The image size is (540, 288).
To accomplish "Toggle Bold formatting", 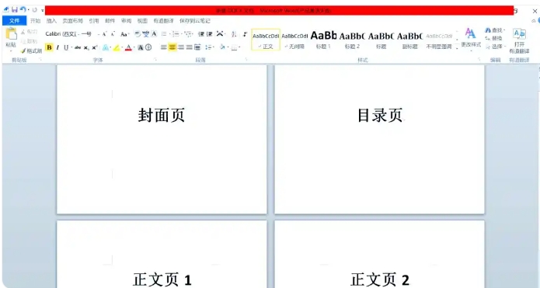I will pyautogui.click(x=49, y=47).
